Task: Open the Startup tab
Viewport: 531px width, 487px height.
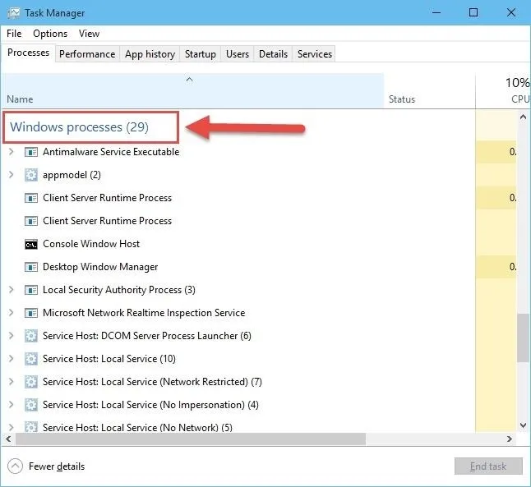Action: click(200, 54)
